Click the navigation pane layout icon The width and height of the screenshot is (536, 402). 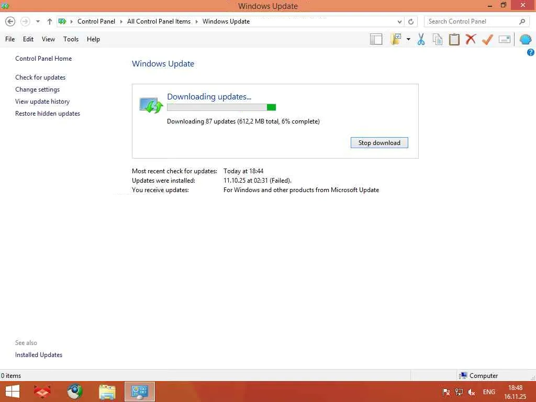point(376,39)
